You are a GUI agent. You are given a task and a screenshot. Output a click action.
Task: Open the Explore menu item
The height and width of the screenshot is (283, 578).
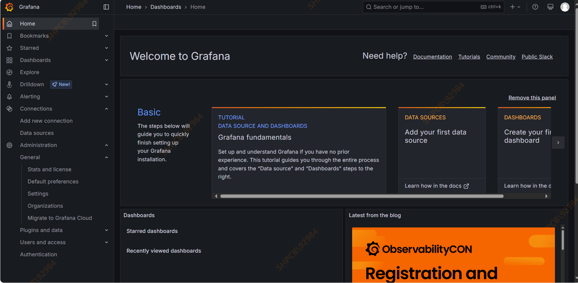(29, 72)
